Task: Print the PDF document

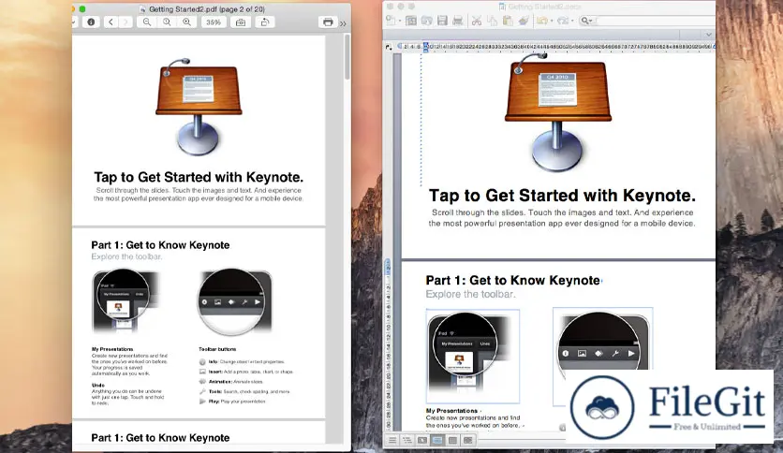Action: pos(328,22)
